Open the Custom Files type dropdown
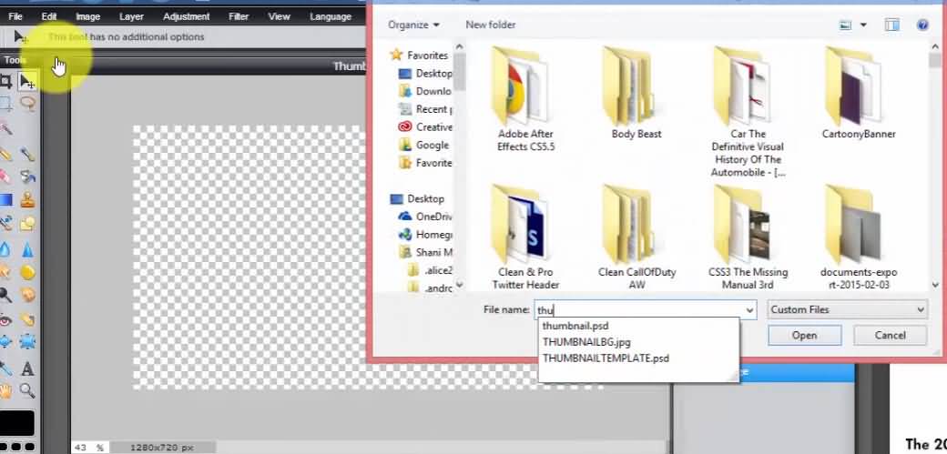947x454 pixels. click(x=848, y=309)
